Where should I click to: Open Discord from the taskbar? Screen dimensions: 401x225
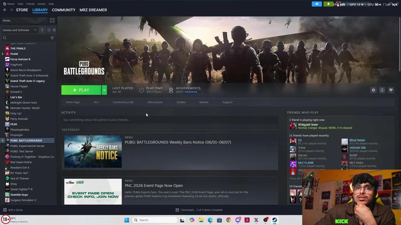pos(238,220)
